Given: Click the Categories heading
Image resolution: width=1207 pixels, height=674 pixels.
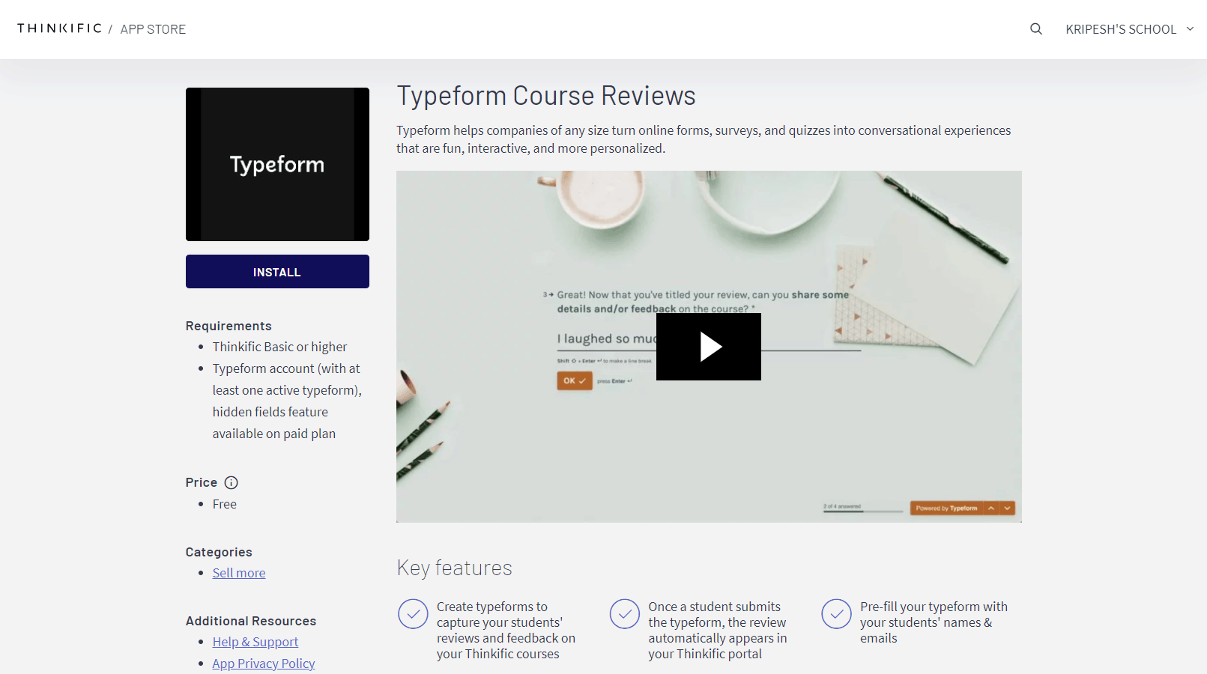Looking at the screenshot, I should tap(219, 552).
